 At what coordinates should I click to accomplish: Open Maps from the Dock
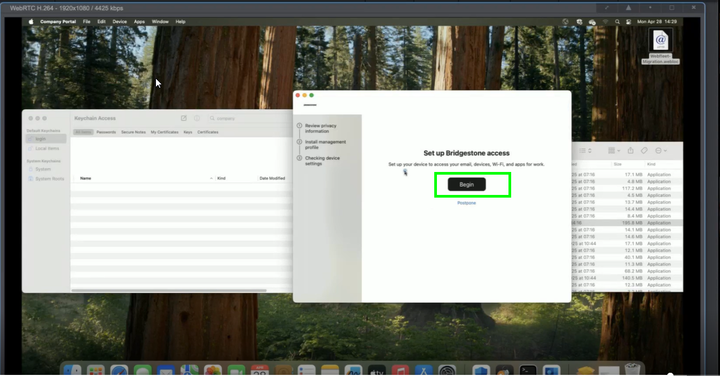click(x=189, y=370)
